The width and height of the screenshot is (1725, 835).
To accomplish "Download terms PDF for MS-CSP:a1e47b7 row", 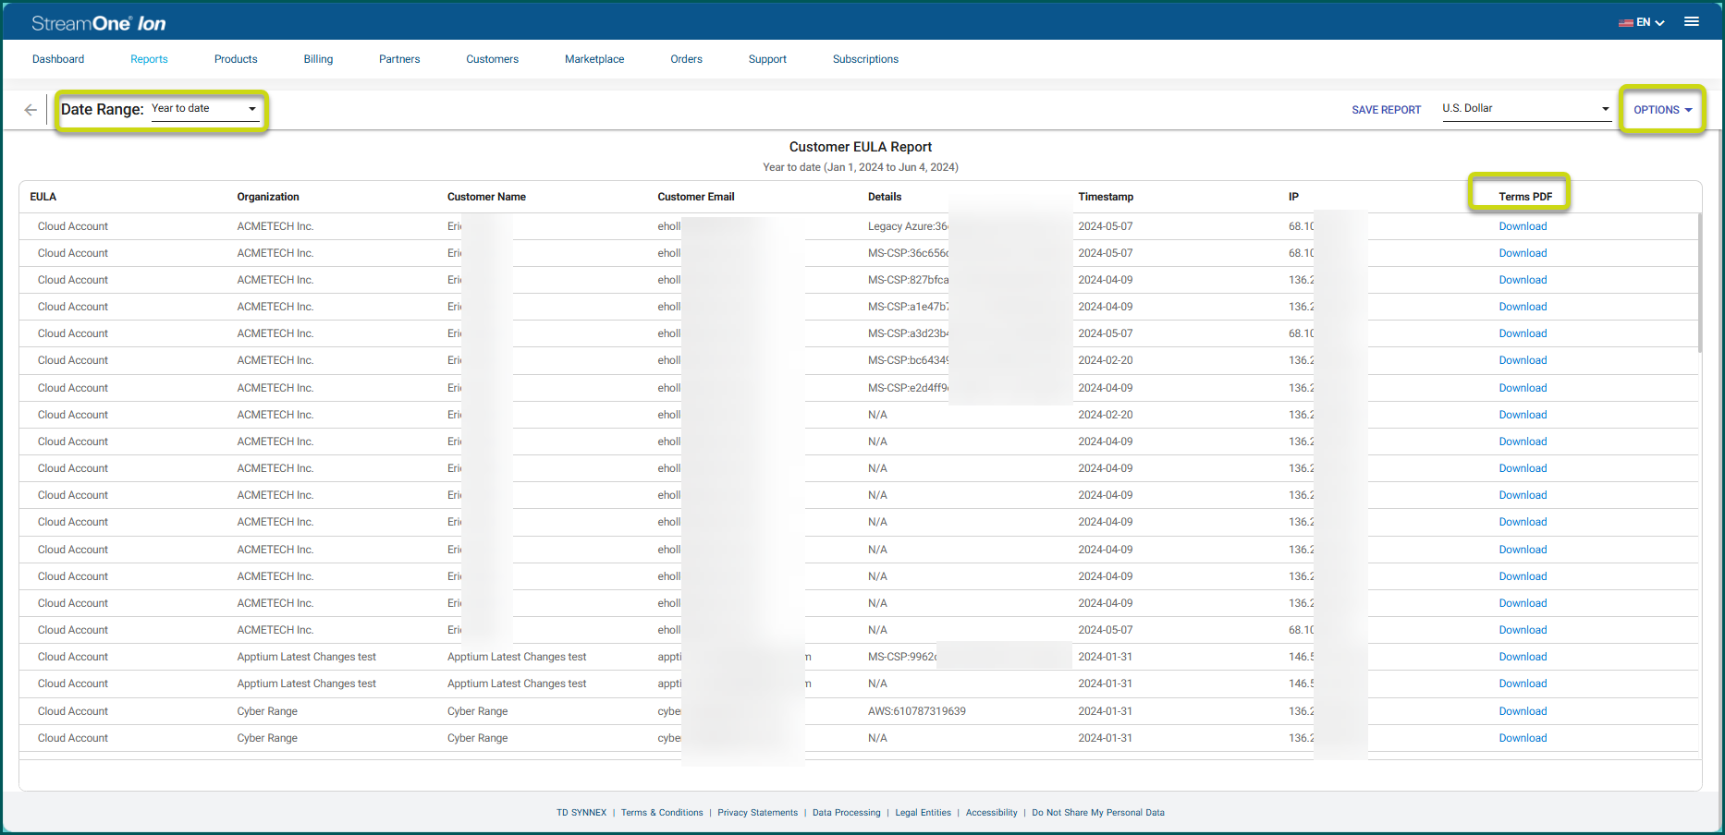I will coord(1523,307).
